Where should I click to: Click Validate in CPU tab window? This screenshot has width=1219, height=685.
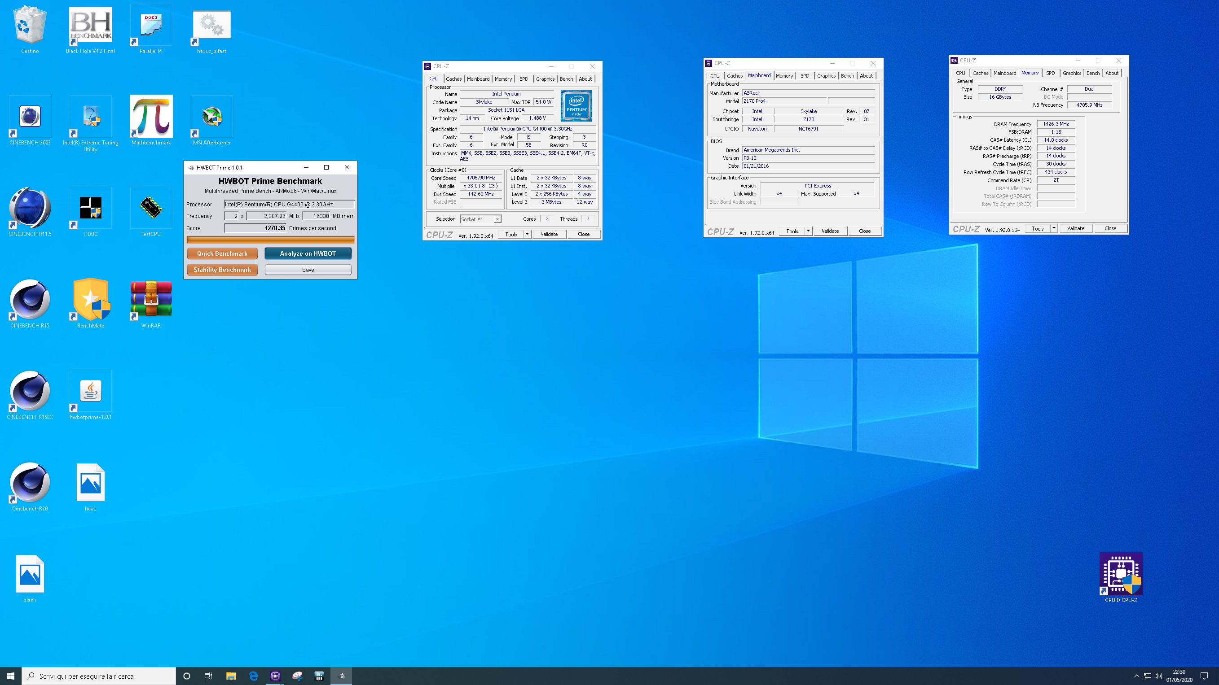click(x=549, y=234)
